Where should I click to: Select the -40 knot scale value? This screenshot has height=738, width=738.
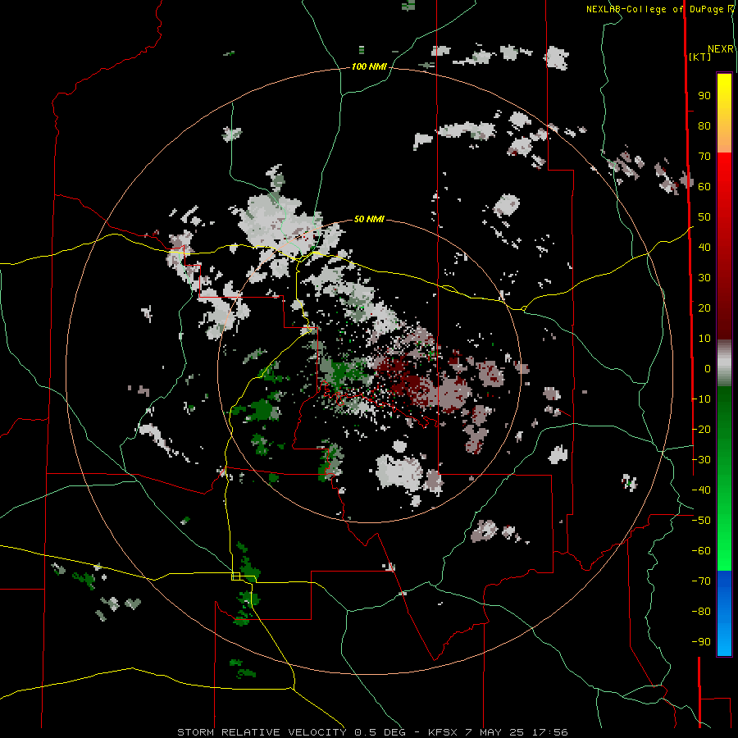701,490
